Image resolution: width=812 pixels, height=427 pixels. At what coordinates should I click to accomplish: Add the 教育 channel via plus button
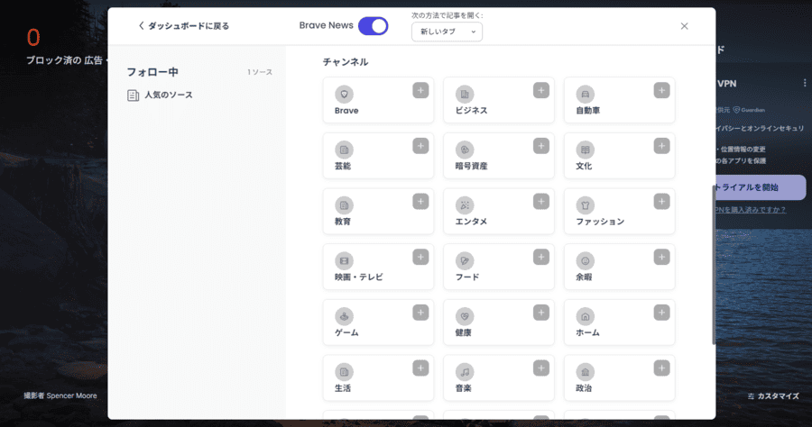[420, 201]
